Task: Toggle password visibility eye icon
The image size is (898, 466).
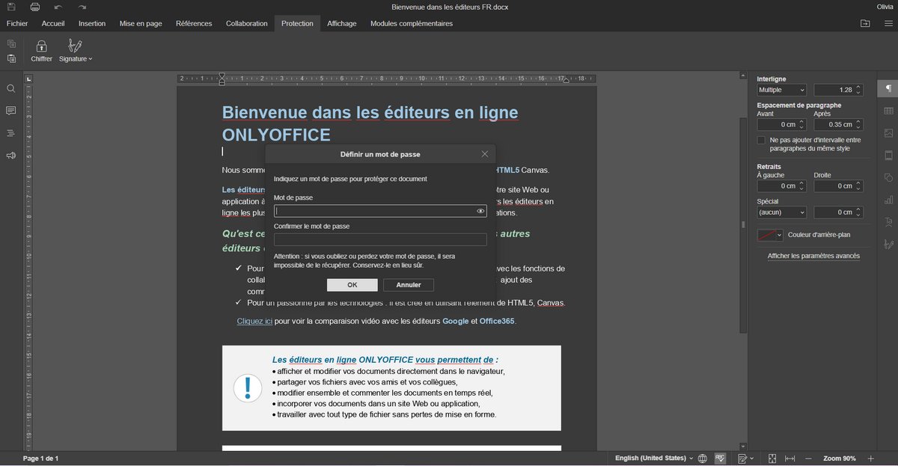Action: 480,212
